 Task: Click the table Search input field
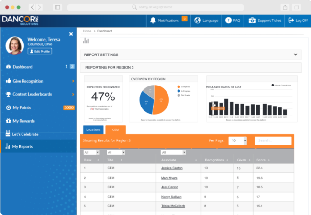(273, 140)
